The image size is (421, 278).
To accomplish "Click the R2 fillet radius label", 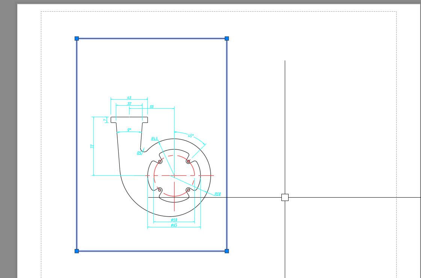I will point(139,153).
